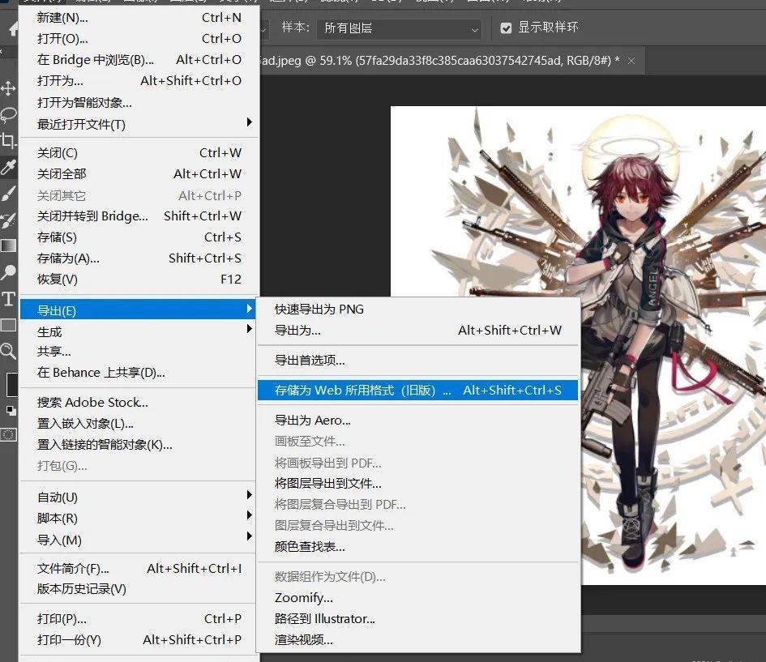
Task: Select the Zoom tool
Action: point(8,351)
